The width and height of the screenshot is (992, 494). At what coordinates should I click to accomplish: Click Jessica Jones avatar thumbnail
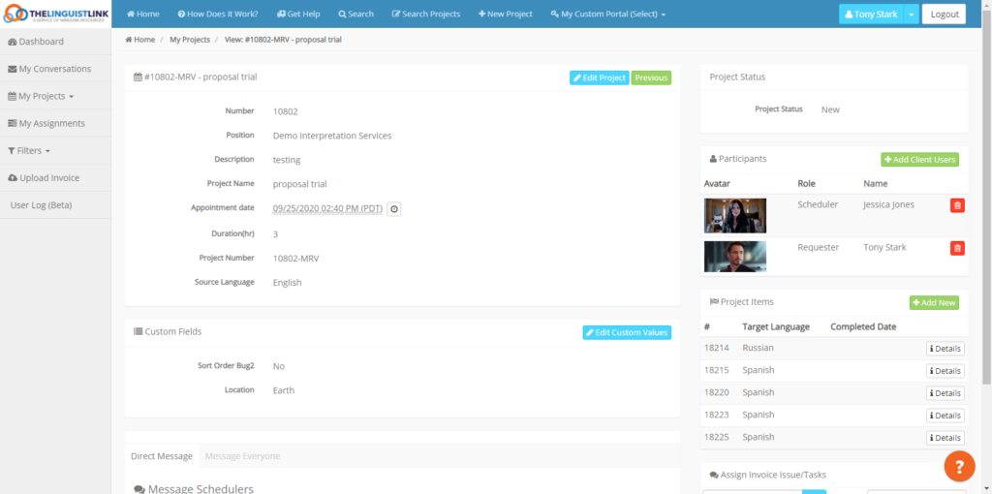(x=735, y=215)
